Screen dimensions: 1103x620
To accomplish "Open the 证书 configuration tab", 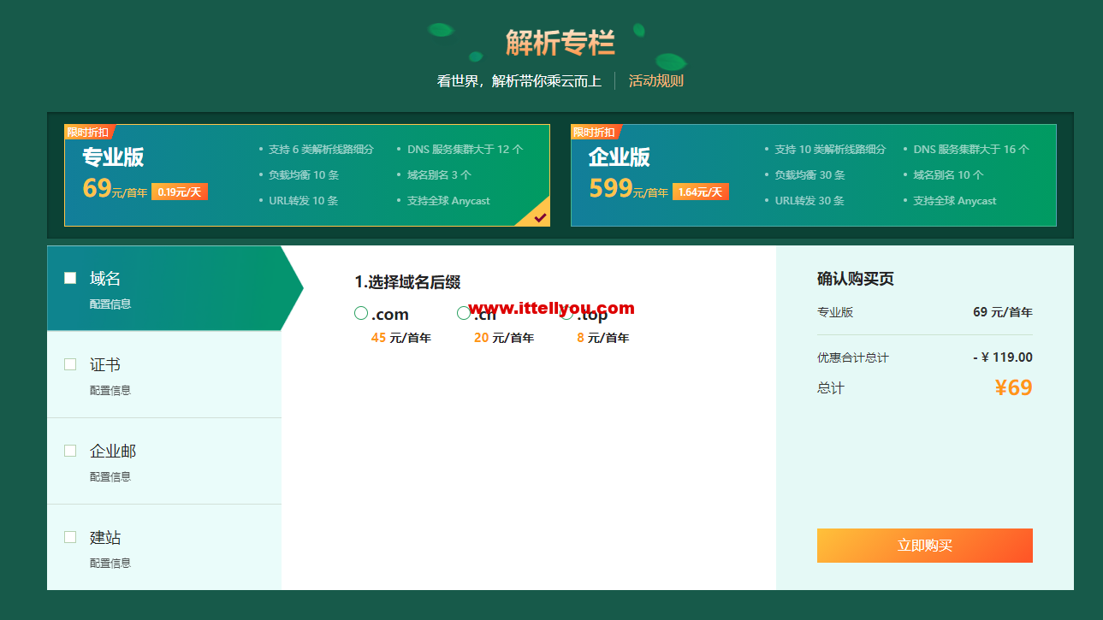I will point(164,375).
